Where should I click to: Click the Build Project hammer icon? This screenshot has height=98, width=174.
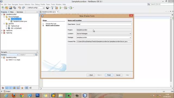point(52,8)
